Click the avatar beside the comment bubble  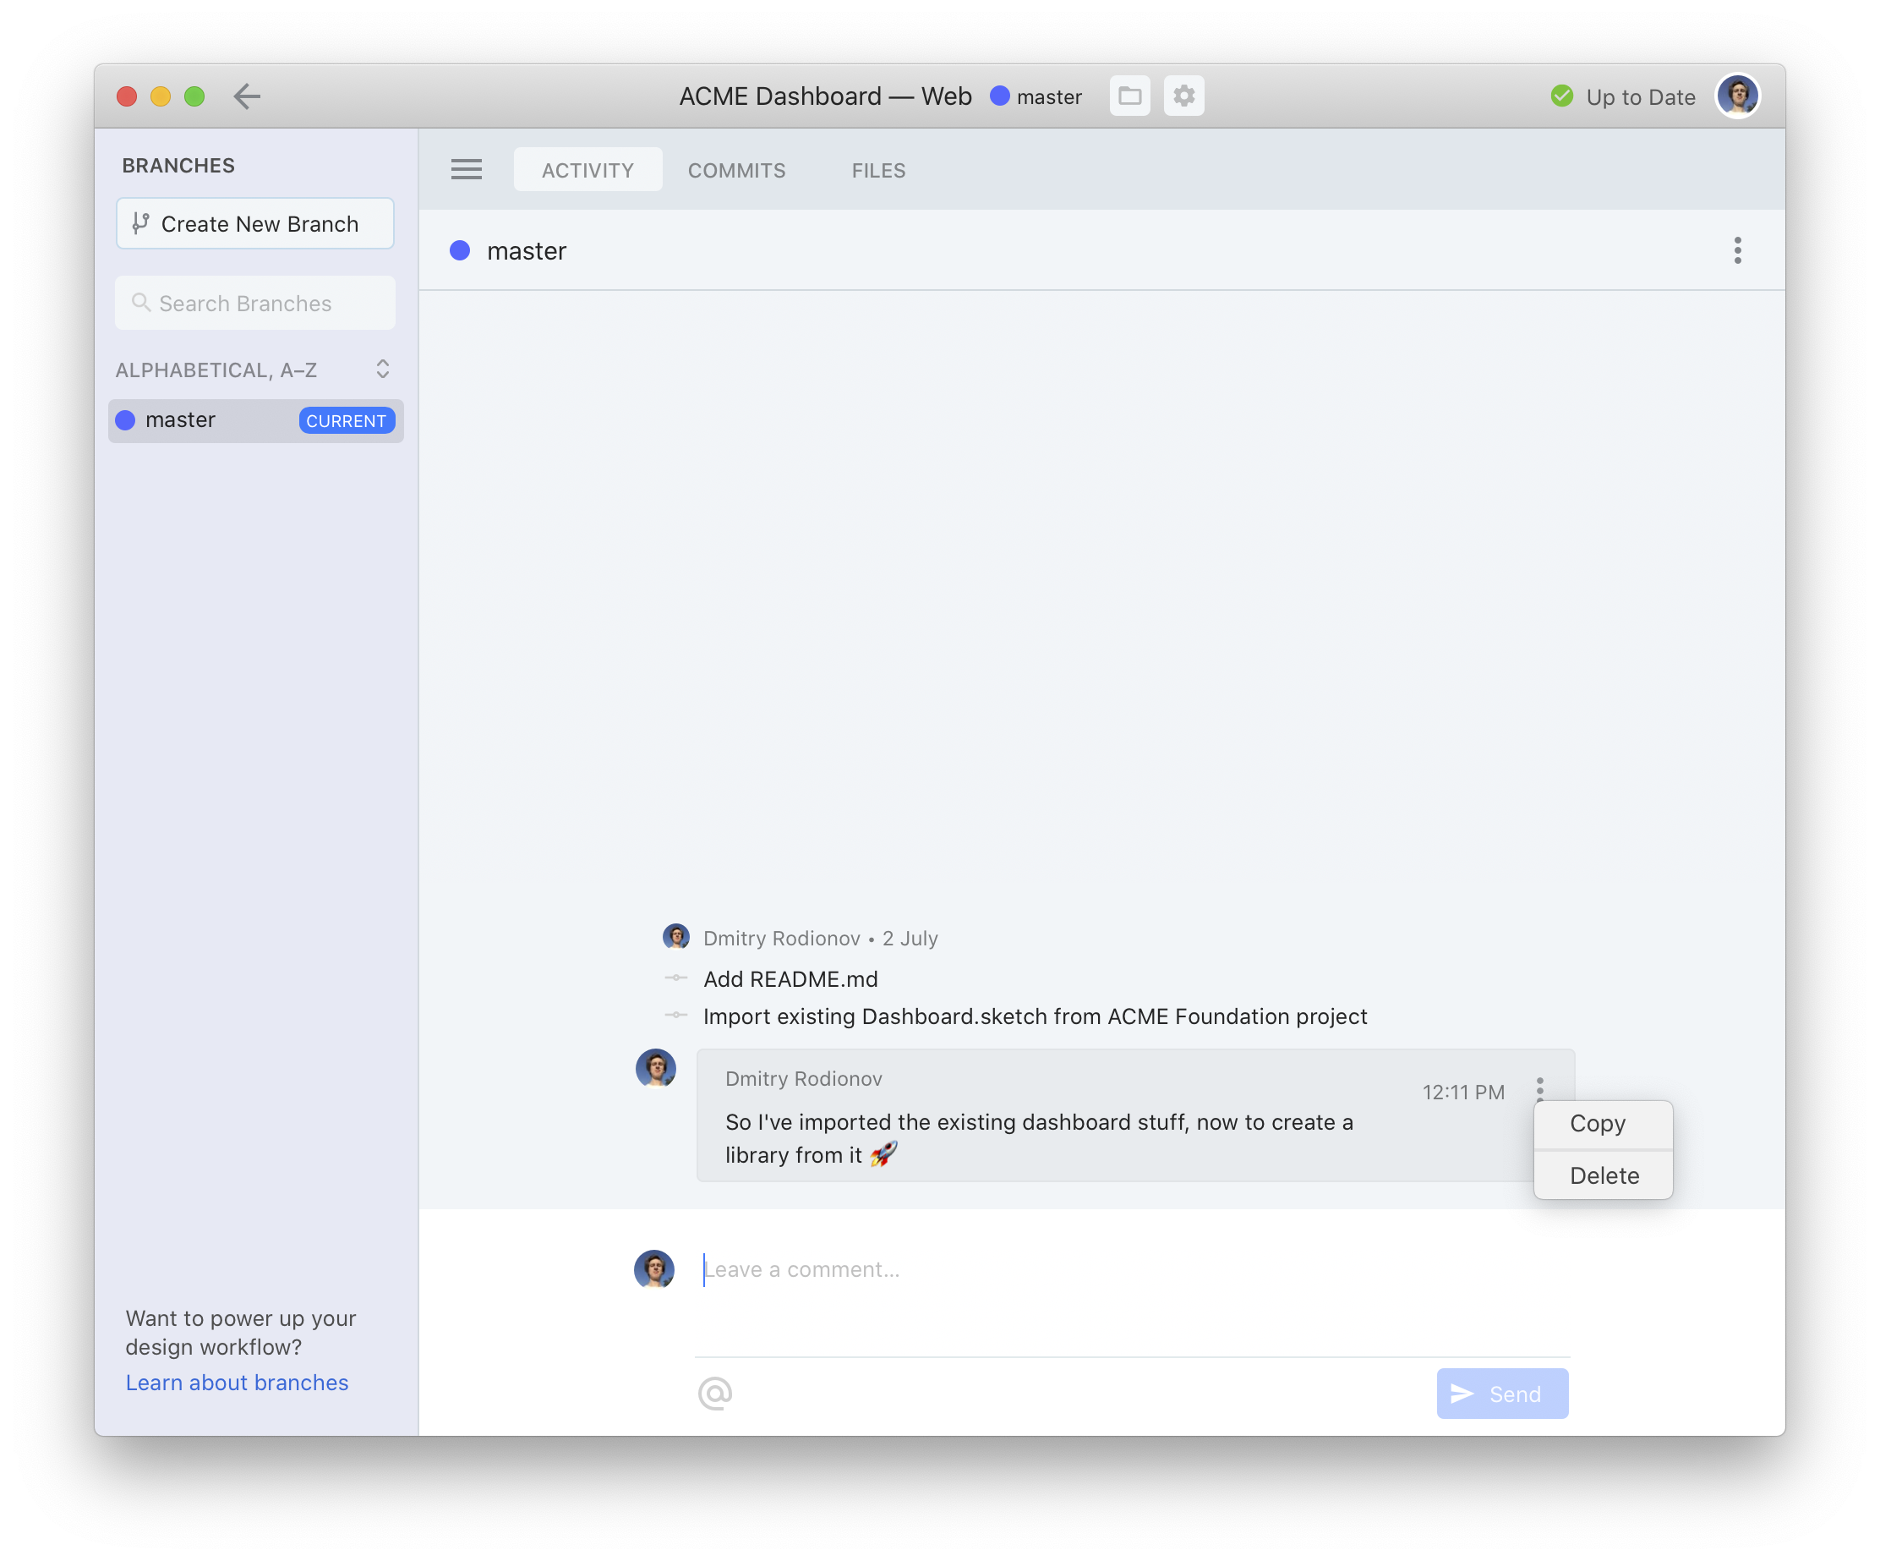(x=655, y=1068)
